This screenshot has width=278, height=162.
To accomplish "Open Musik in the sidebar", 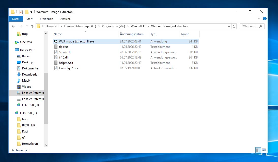I will coord(26,81).
